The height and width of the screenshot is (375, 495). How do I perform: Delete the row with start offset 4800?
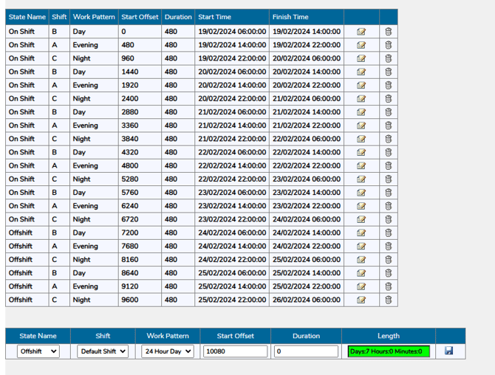(389, 165)
